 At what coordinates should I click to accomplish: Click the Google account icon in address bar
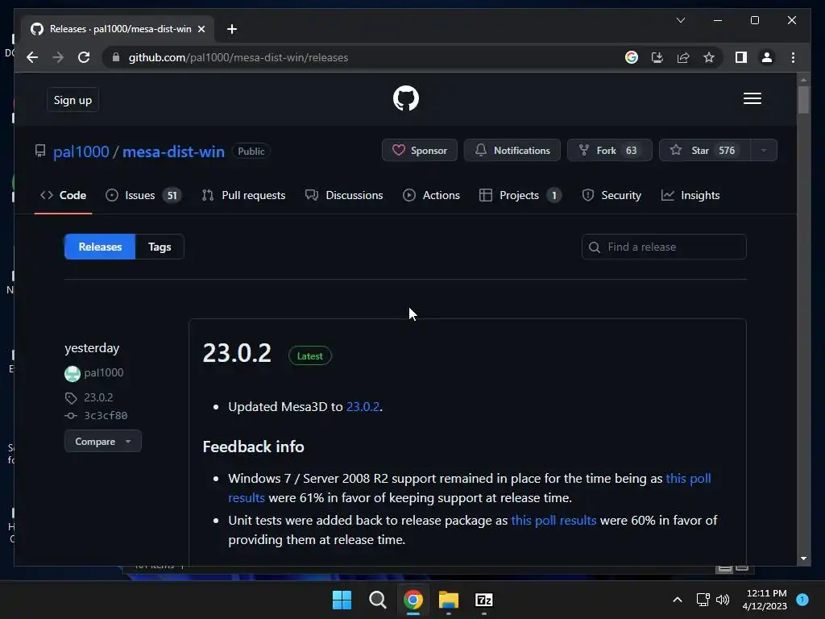click(632, 57)
